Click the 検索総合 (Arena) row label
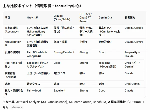This screenshot has width=150, height=110. click(x=10, y=75)
